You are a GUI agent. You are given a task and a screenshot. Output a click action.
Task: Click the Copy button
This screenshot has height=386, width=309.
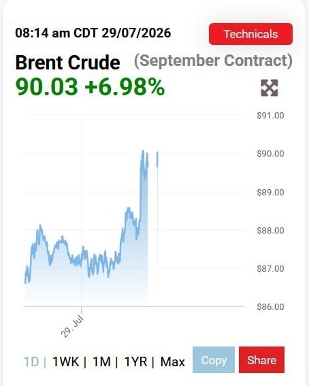coord(214,360)
